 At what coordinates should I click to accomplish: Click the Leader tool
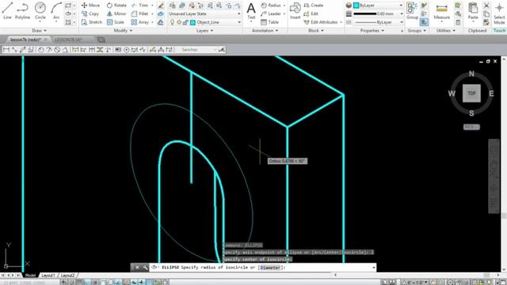(x=271, y=13)
